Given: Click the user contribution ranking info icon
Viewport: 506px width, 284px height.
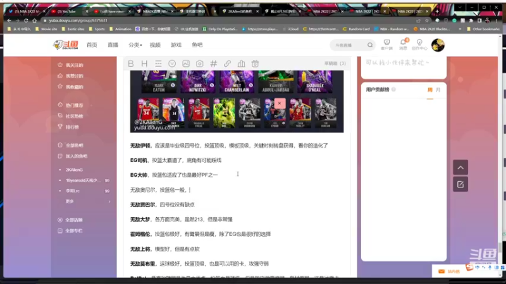Looking at the screenshot, I should click(x=393, y=90).
